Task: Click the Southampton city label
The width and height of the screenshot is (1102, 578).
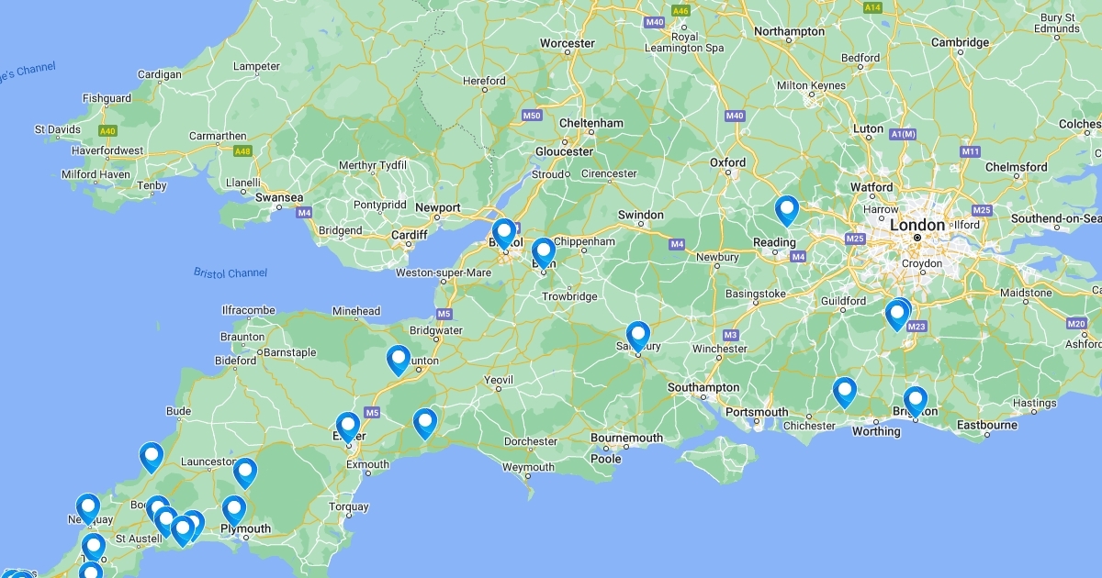Action: 703,388
